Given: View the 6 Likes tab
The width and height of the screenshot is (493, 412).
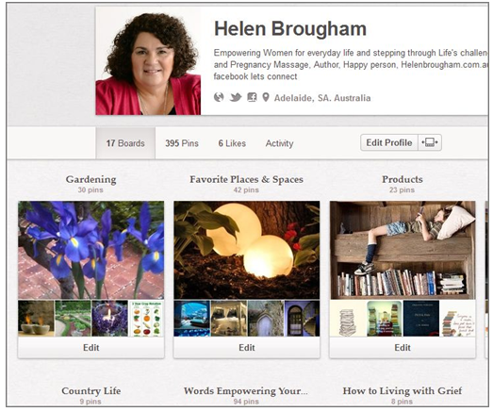Looking at the screenshot, I should [232, 143].
